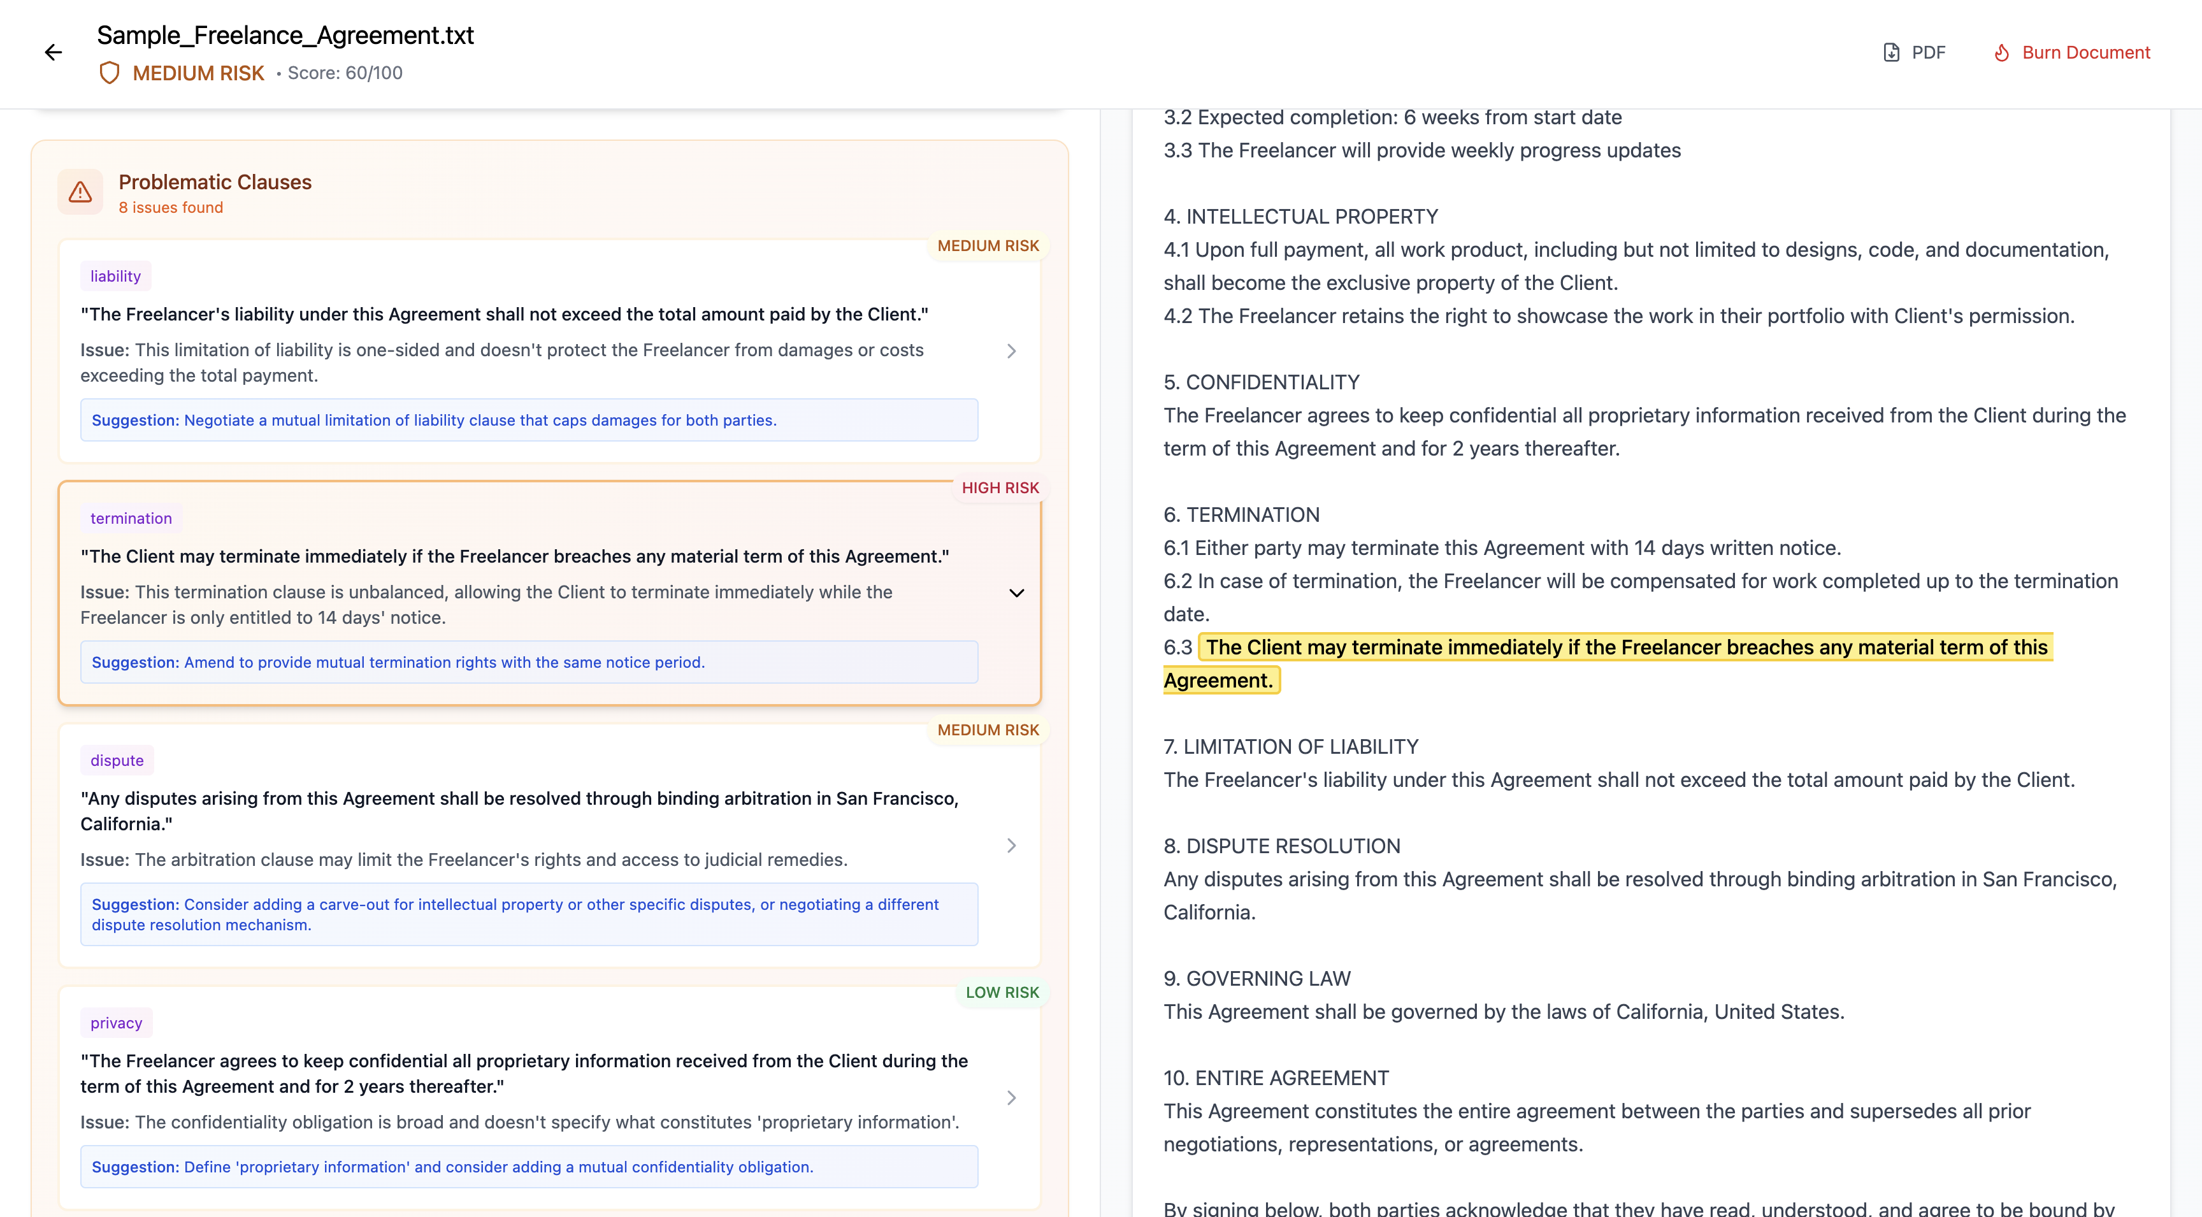Click the privacy card's issue about confidentiality scope
The image size is (2202, 1217).
(520, 1121)
